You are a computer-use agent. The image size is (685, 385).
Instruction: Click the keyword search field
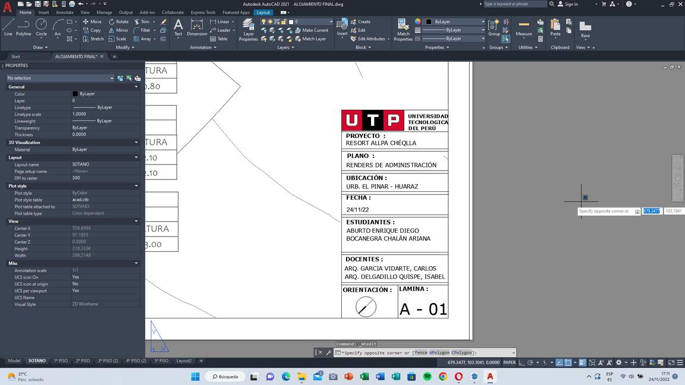click(x=514, y=4)
